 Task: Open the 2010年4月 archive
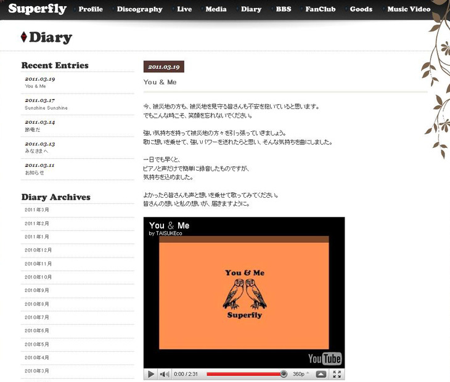(x=37, y=357)
